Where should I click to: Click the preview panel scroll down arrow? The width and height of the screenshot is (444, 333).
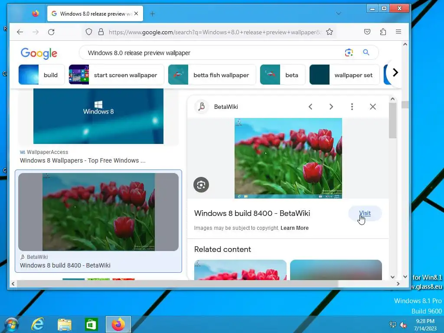click(x=392, y=277)
